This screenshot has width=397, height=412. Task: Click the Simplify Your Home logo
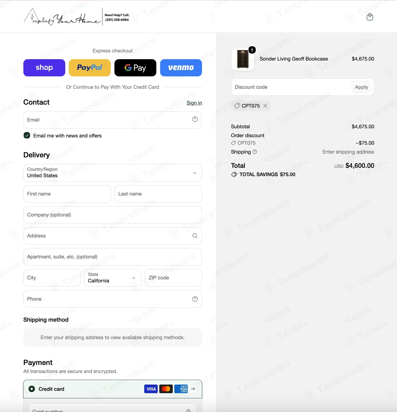[62, 17]
